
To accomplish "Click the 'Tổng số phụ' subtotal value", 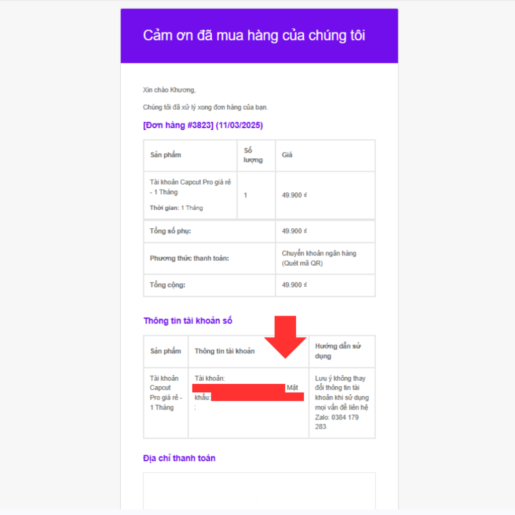I will (294, 231).
